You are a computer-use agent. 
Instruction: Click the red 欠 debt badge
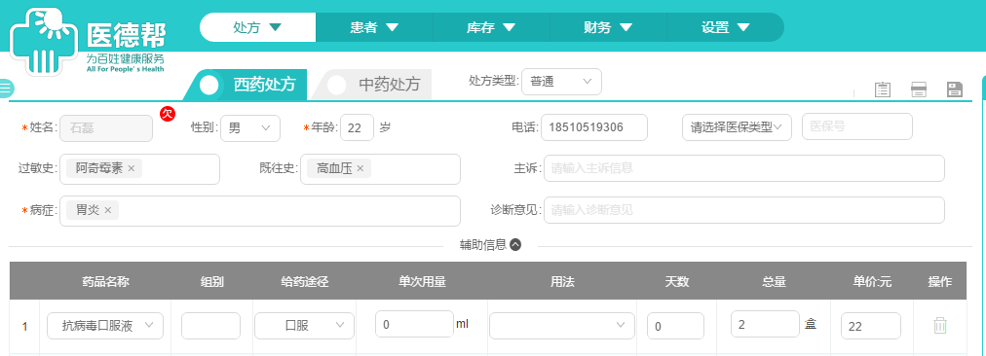click(168, 114)
